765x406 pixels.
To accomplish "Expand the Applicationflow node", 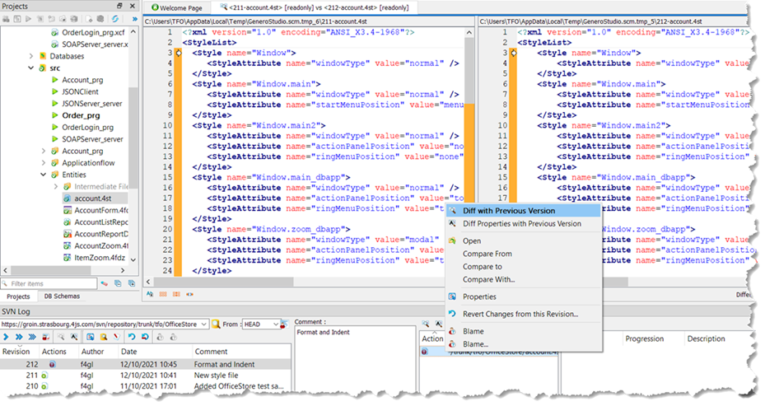I will [44, 163].
